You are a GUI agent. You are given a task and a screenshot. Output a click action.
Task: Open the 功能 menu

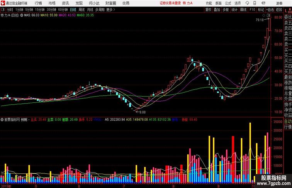pos(209,3)
